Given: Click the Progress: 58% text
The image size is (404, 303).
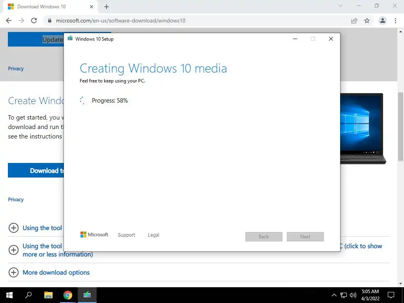Looking at the screenshot, I should tap(110, 101).
